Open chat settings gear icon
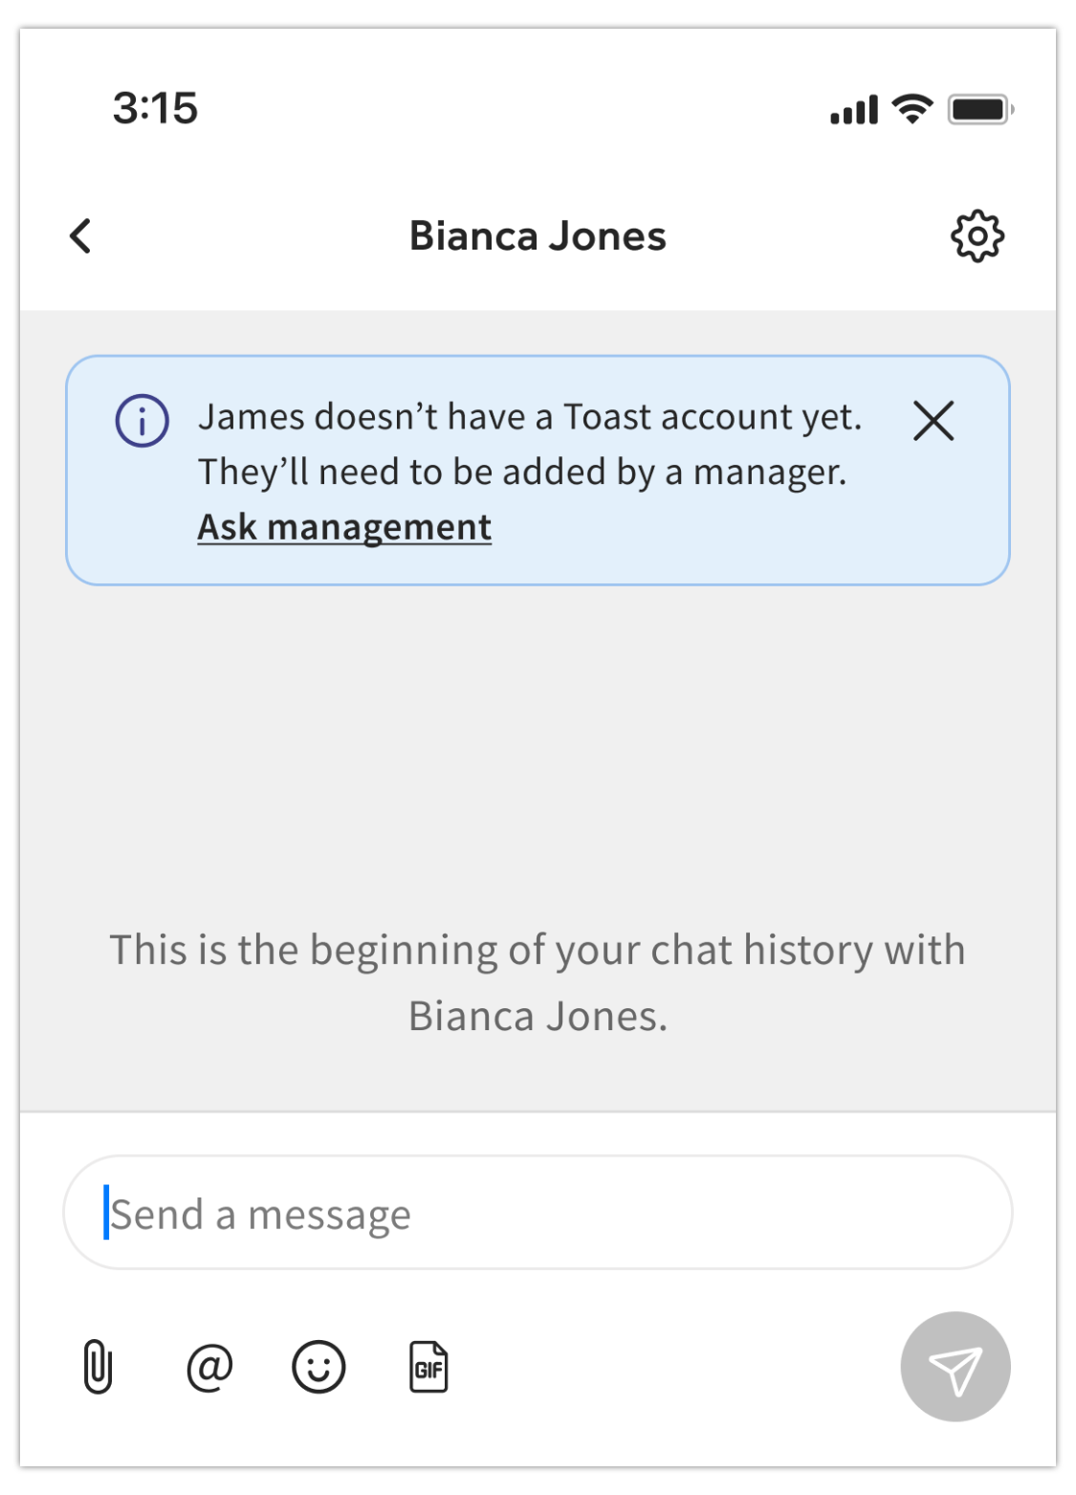This screenshot has height=1495, width=1076. [977, 236]
